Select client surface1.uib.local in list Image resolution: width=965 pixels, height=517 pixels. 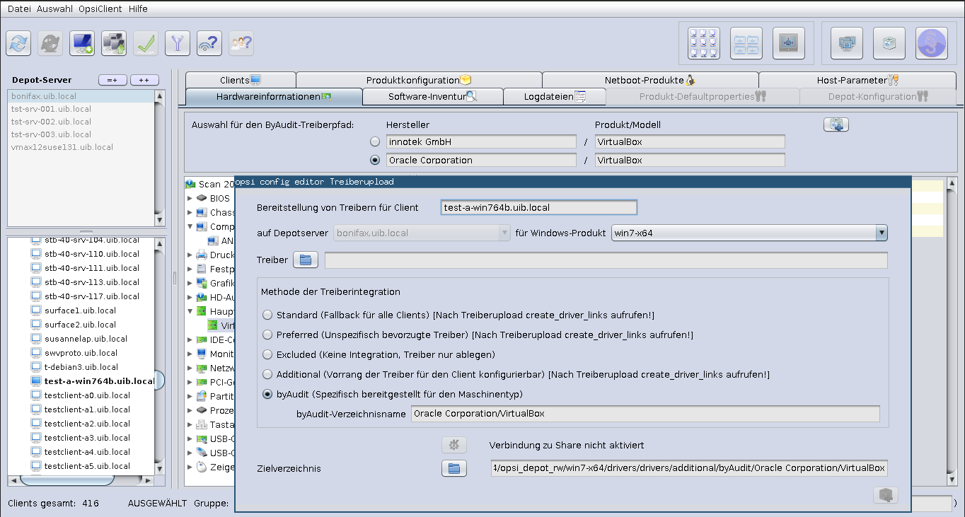click(80, 310)
